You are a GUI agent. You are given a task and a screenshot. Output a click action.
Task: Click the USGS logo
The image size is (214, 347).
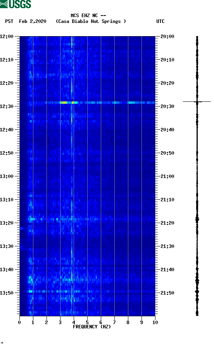[x=16, y=4]
